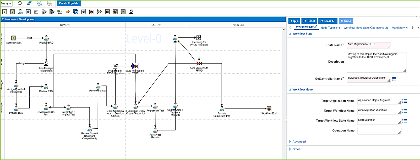The width and height of the screenshot is (420, 160).
Task: Select the blue diamond decision node tool
Action: tap(28, 12)
